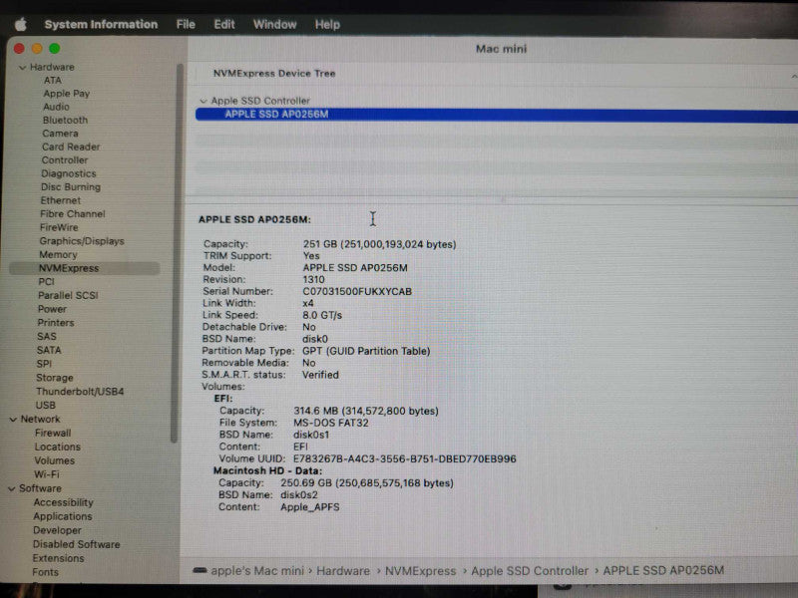The height and width of the screenshot is (598, 798).
Task: Select Bluetooth in the sidebar
Action: [65, 120]
